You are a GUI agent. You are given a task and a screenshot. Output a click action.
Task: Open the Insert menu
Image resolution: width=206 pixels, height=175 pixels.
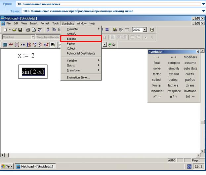[34, 23]
